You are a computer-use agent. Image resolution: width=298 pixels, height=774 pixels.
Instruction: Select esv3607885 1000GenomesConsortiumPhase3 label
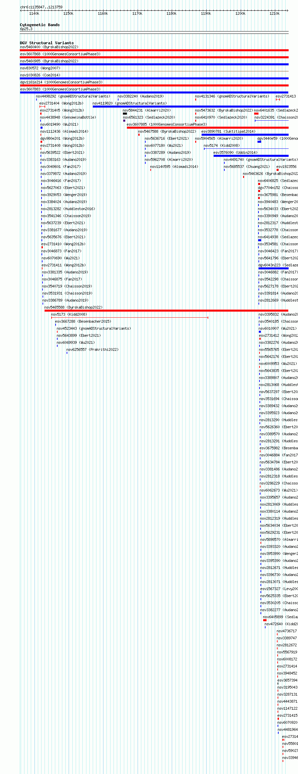(167, 124)
